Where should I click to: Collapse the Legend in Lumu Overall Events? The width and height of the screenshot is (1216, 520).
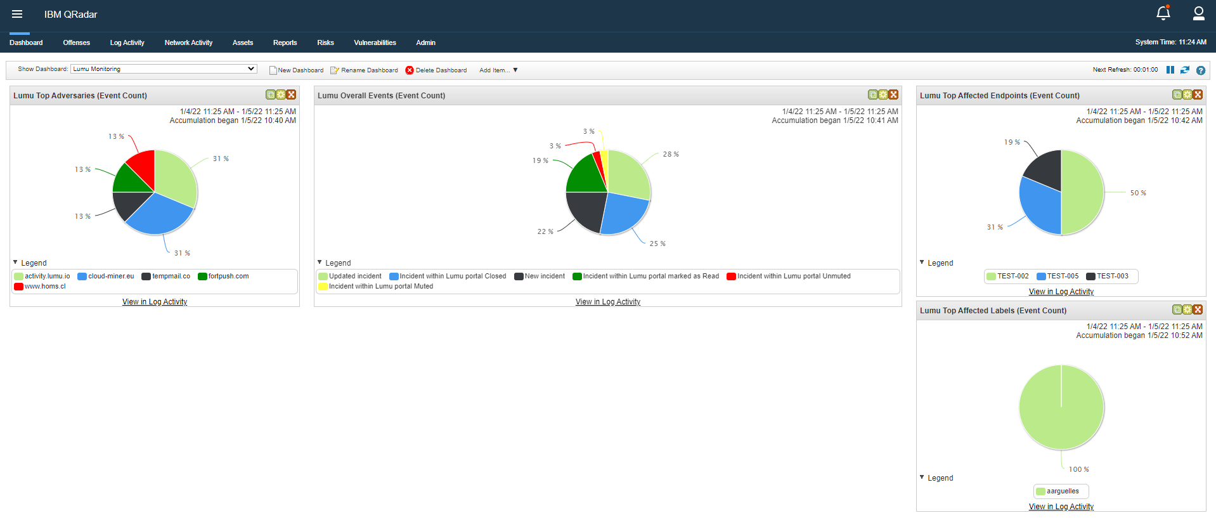320,263
